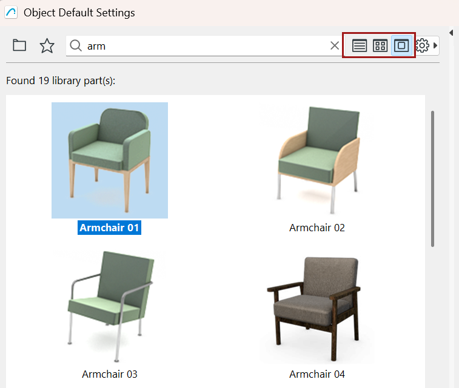Show favorites with the star icon
Image resolution: width=459 pixels, height=388 pixels.
tap(47, 45)
